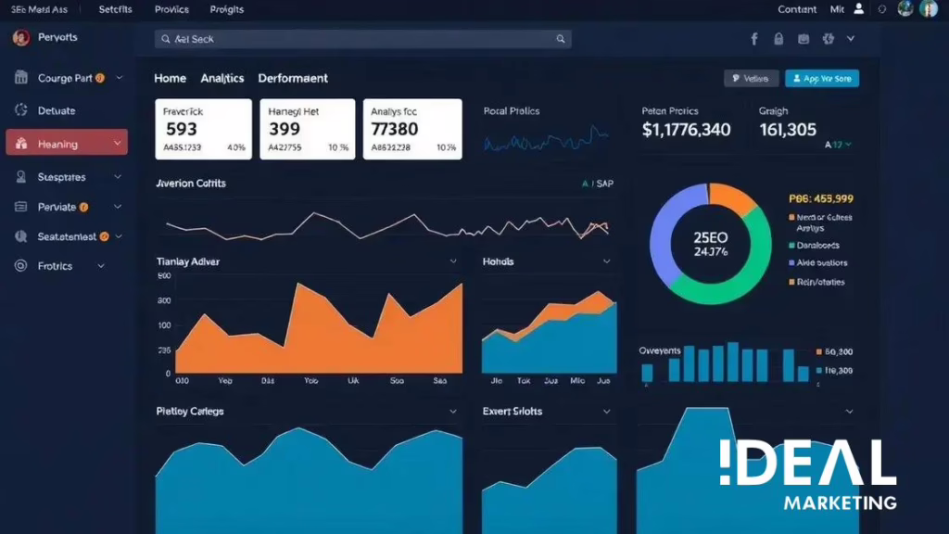Expand the Tianlay Adiver chart dropdown
The width and height of the screenshot is (949, 534).
click(x=453, y=262)
